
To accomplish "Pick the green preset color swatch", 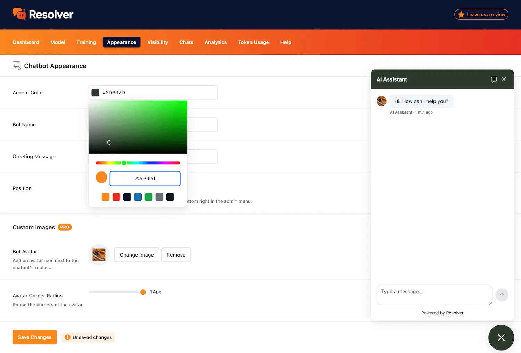I will [x=149, y=197].
